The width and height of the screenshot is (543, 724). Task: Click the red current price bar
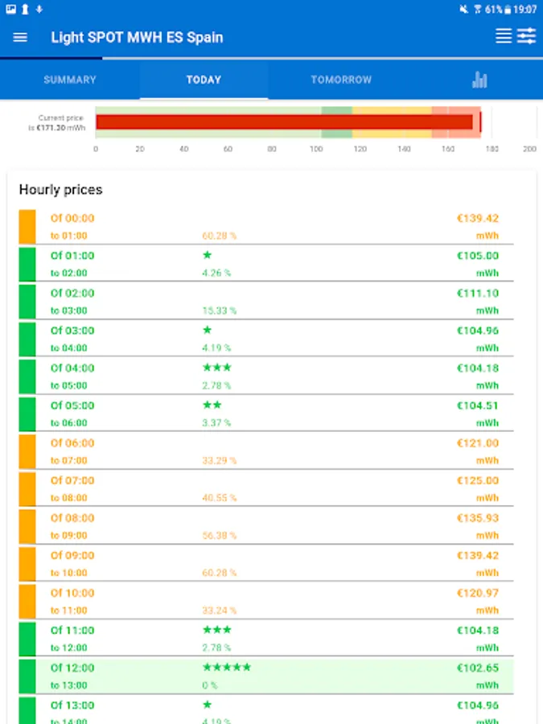(x=285, y=122)
